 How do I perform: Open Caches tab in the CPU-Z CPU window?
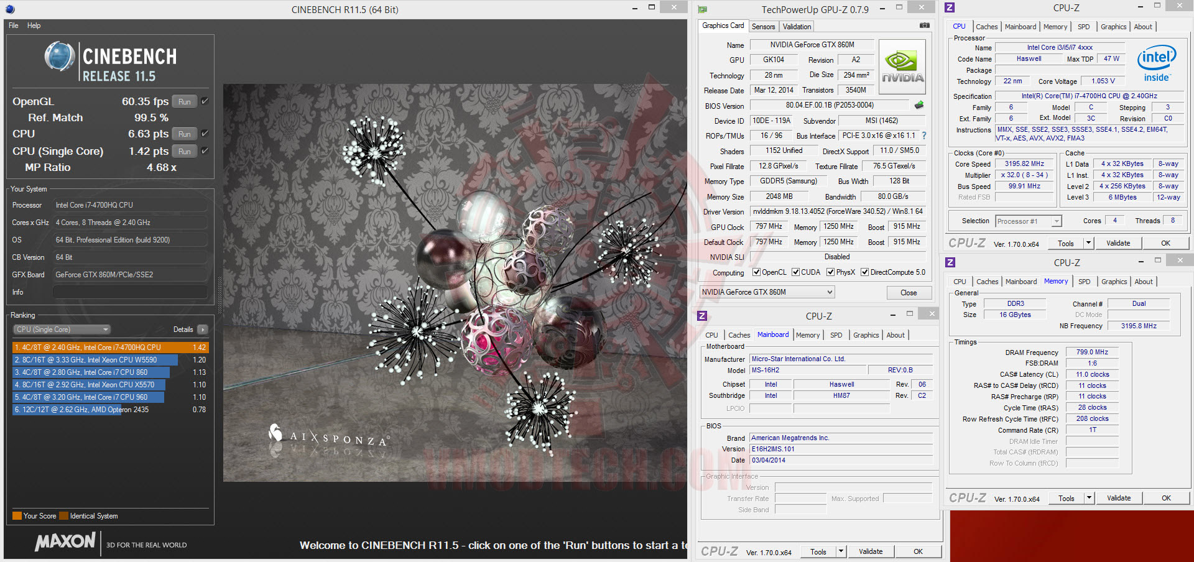[x=986, y=27]
